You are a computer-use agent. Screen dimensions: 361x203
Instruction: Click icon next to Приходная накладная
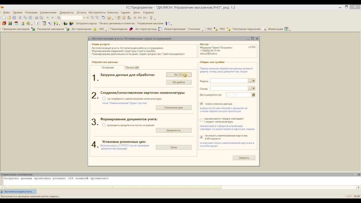(33, 29)
